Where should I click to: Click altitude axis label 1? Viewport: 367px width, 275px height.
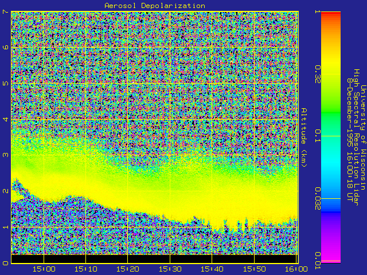pos(5,227)
